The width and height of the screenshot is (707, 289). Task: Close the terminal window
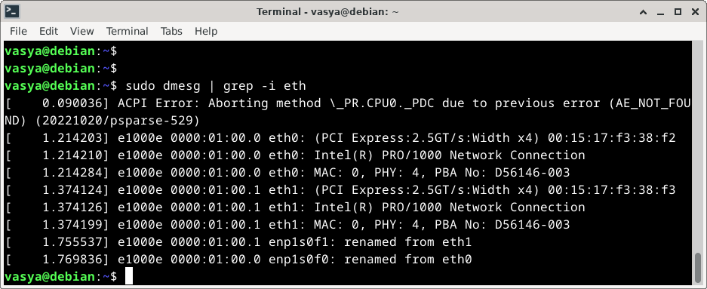point(695,12)
